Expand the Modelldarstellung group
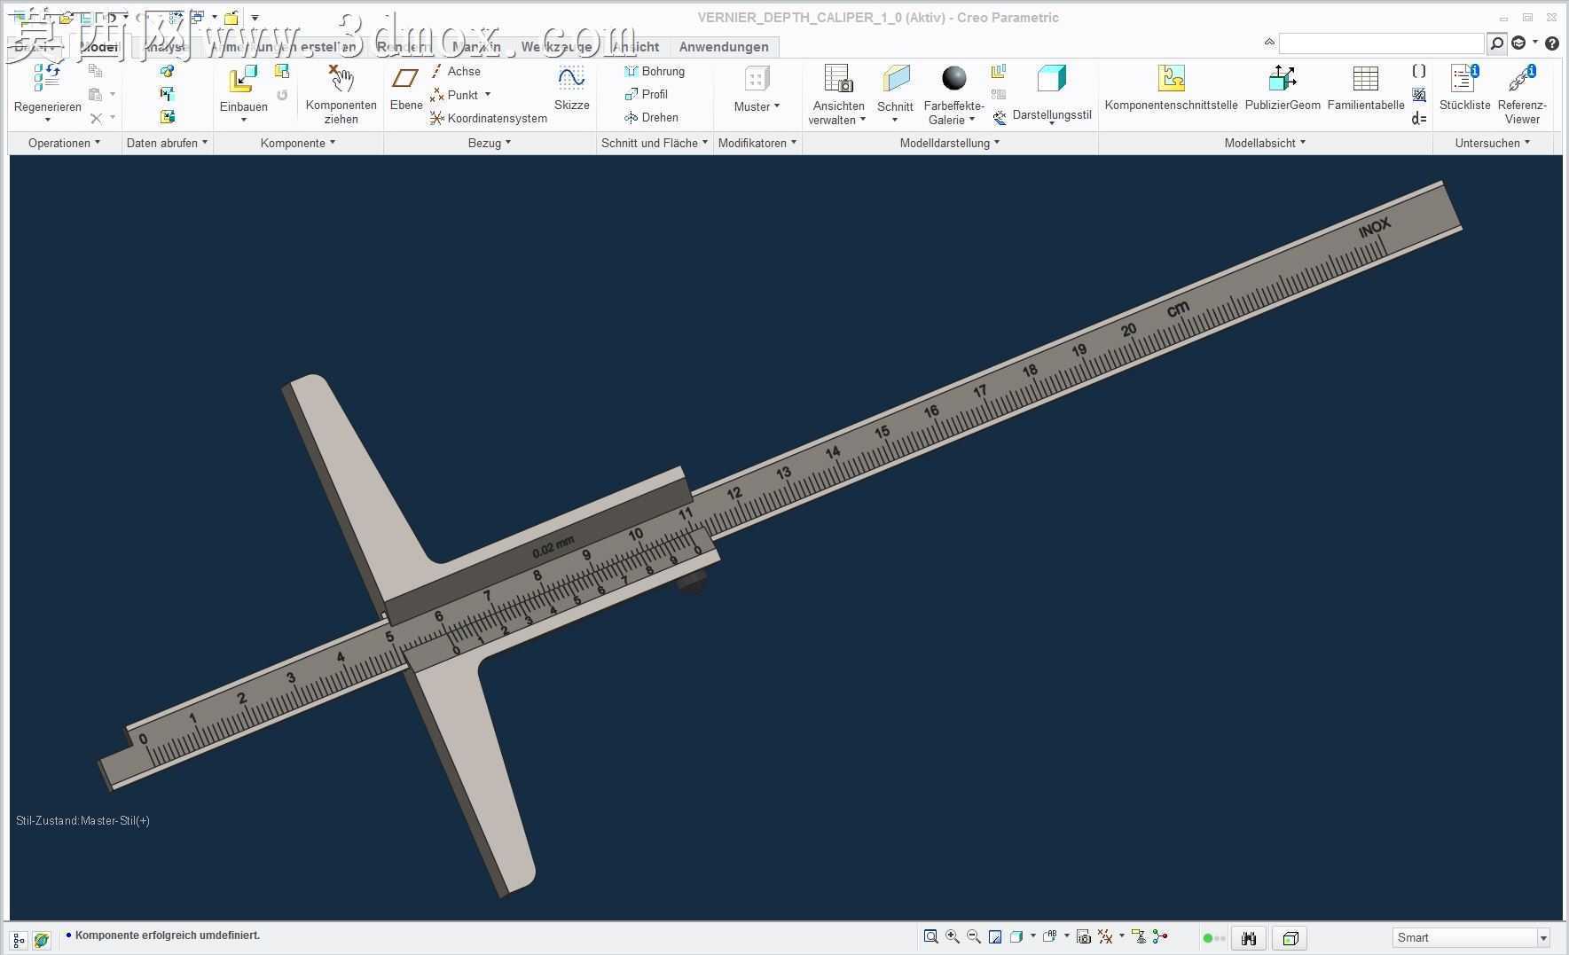The image size is (1569, 955). click(950, 143)
